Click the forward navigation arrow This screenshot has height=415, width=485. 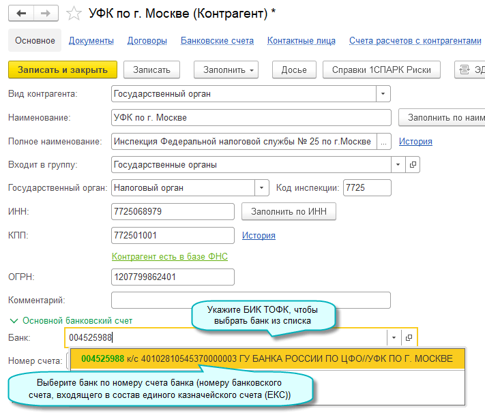point(46,13)
